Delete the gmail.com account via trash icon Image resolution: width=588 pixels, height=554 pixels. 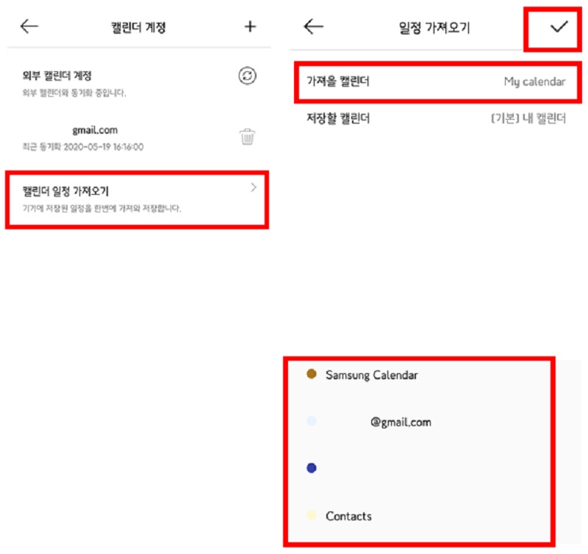[248, 137]
